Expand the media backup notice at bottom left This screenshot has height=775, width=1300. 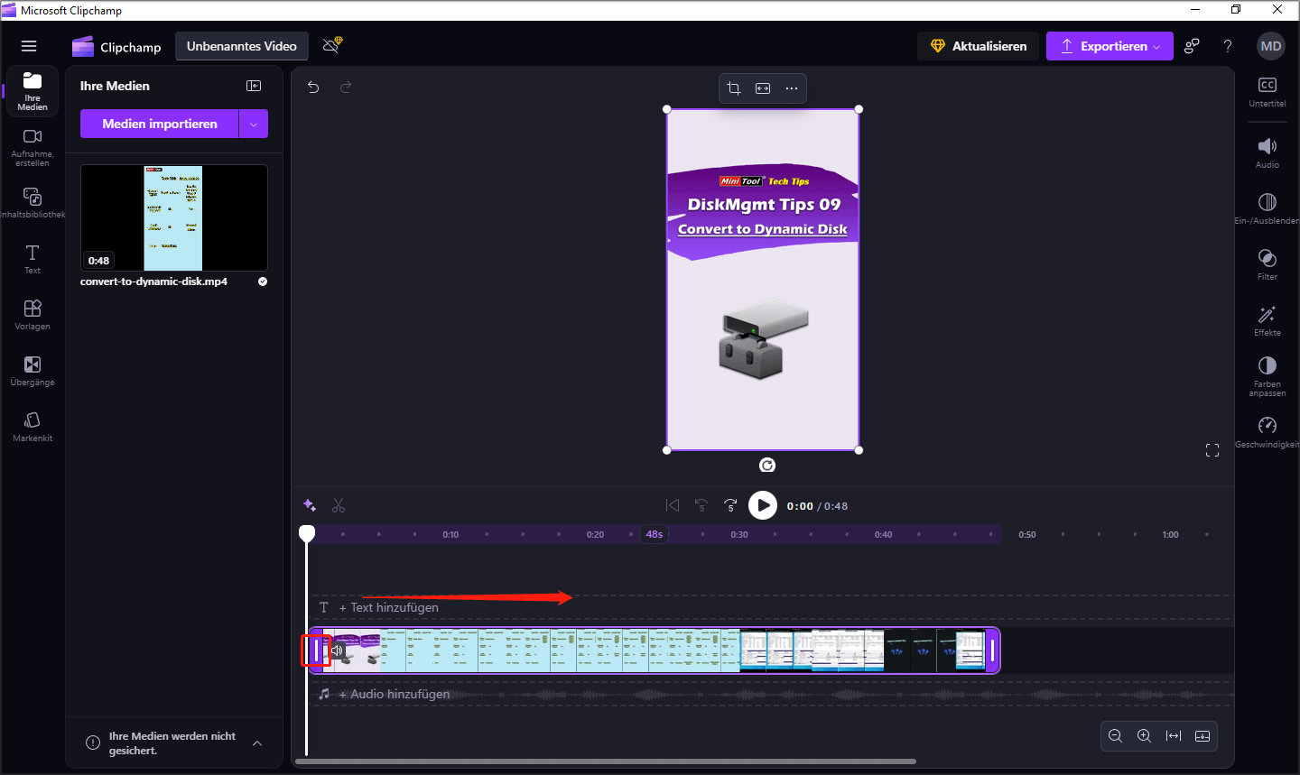[256, 743]
